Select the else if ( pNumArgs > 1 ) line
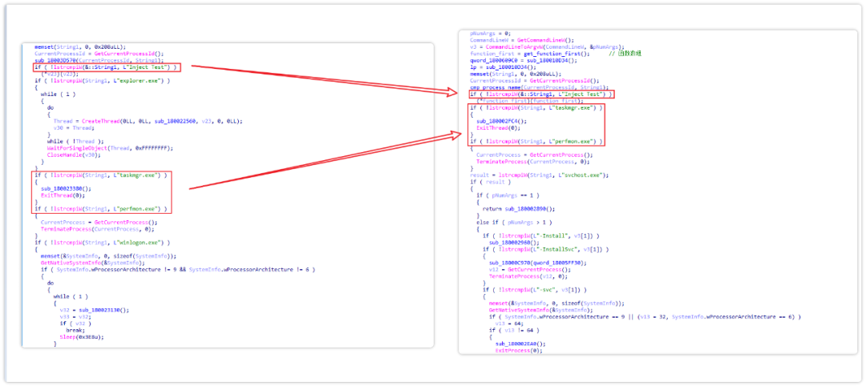 point(512,222)
